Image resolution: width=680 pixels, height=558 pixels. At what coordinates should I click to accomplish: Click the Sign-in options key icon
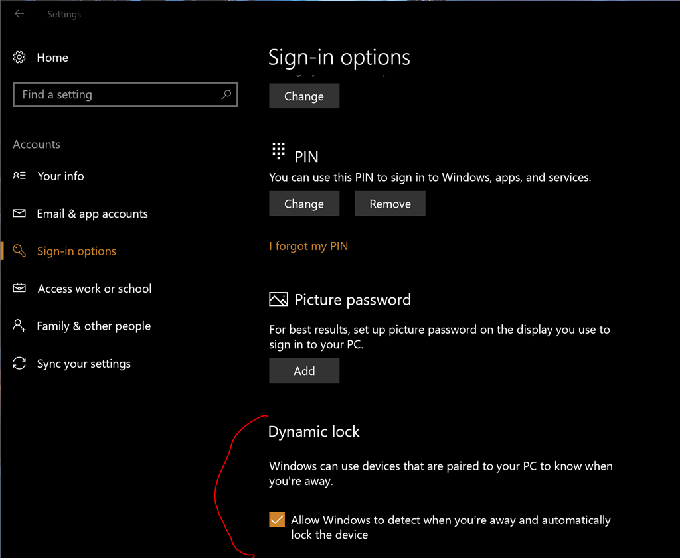pyautogui.click(x=19, y=251)
